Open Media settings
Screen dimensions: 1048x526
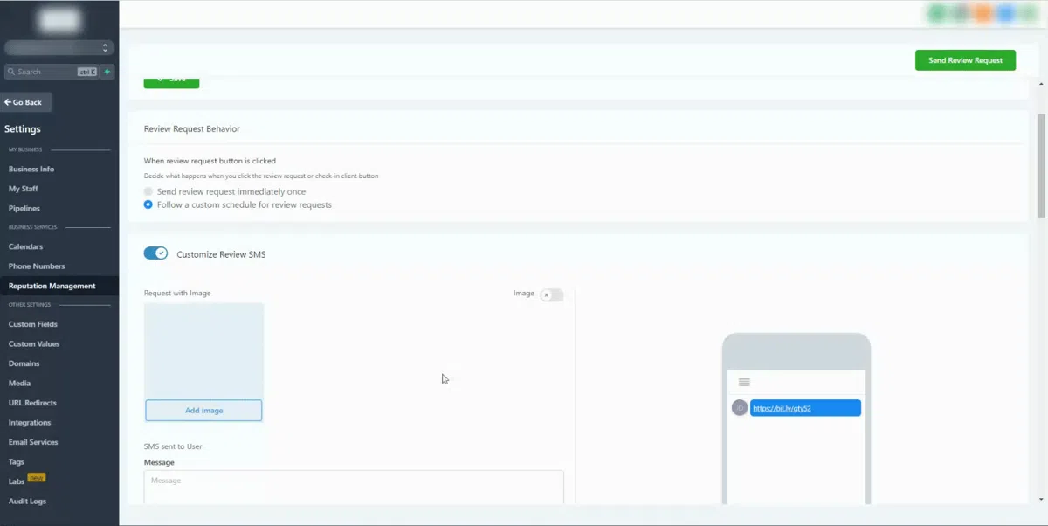point(19,384)
